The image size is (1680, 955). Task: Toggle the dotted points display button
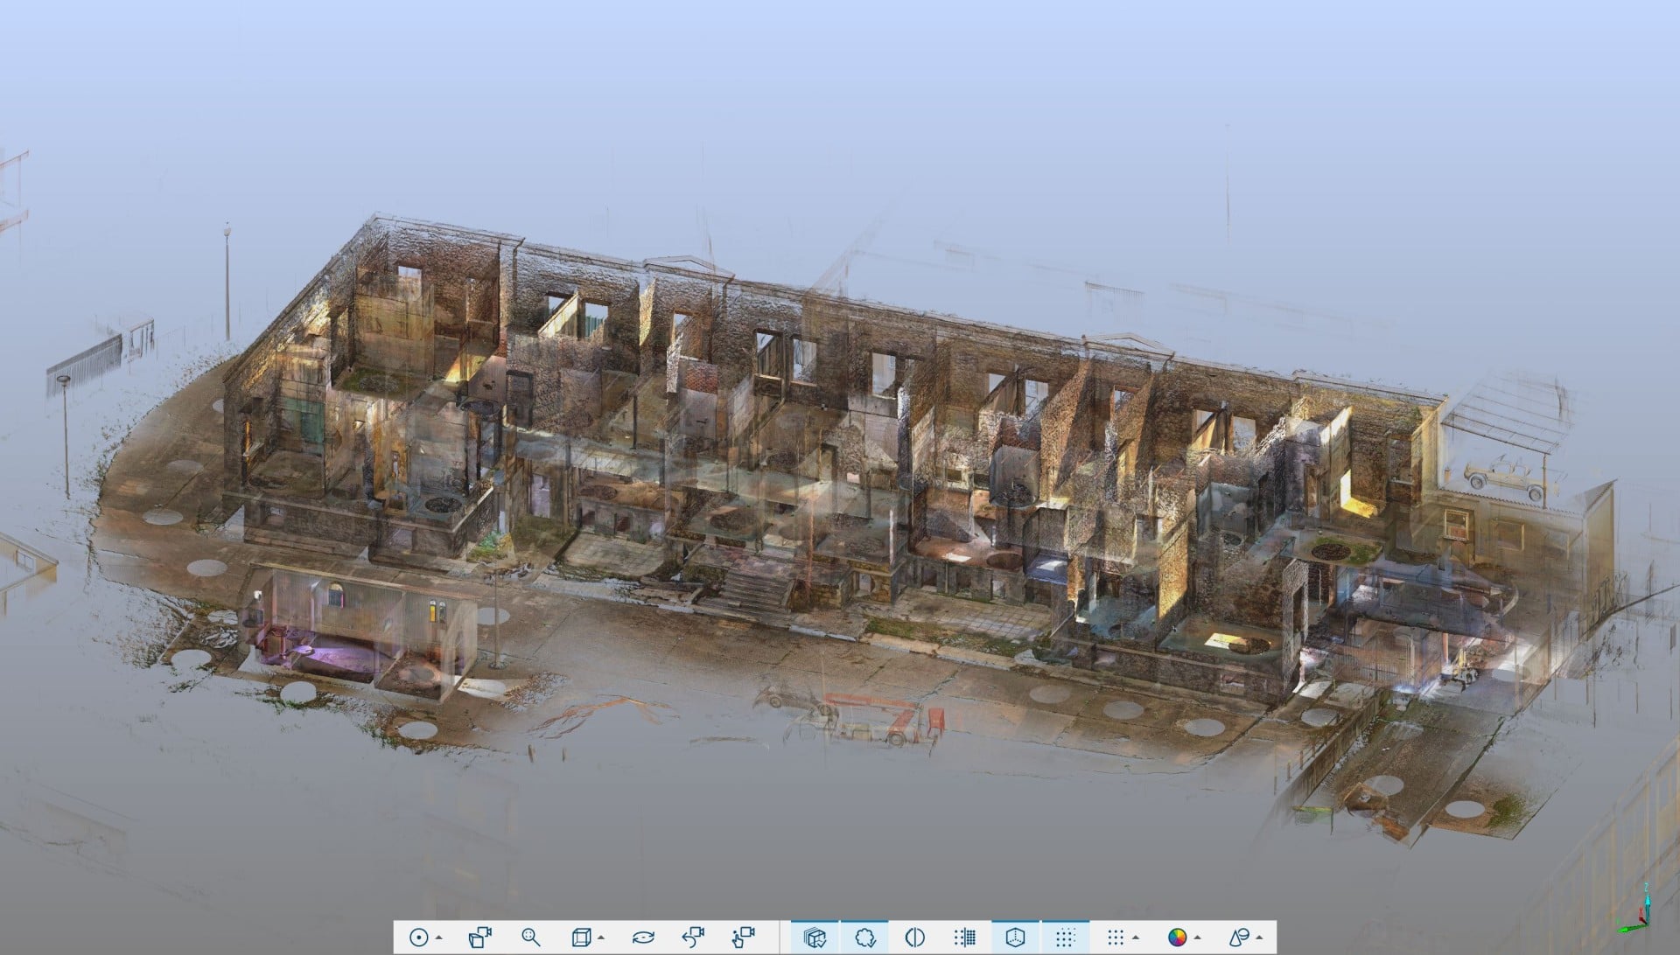pyautogui.click(x=1065, y=938)
